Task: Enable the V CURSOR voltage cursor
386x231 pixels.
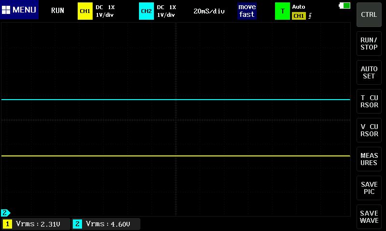Action: coord(369,130)
